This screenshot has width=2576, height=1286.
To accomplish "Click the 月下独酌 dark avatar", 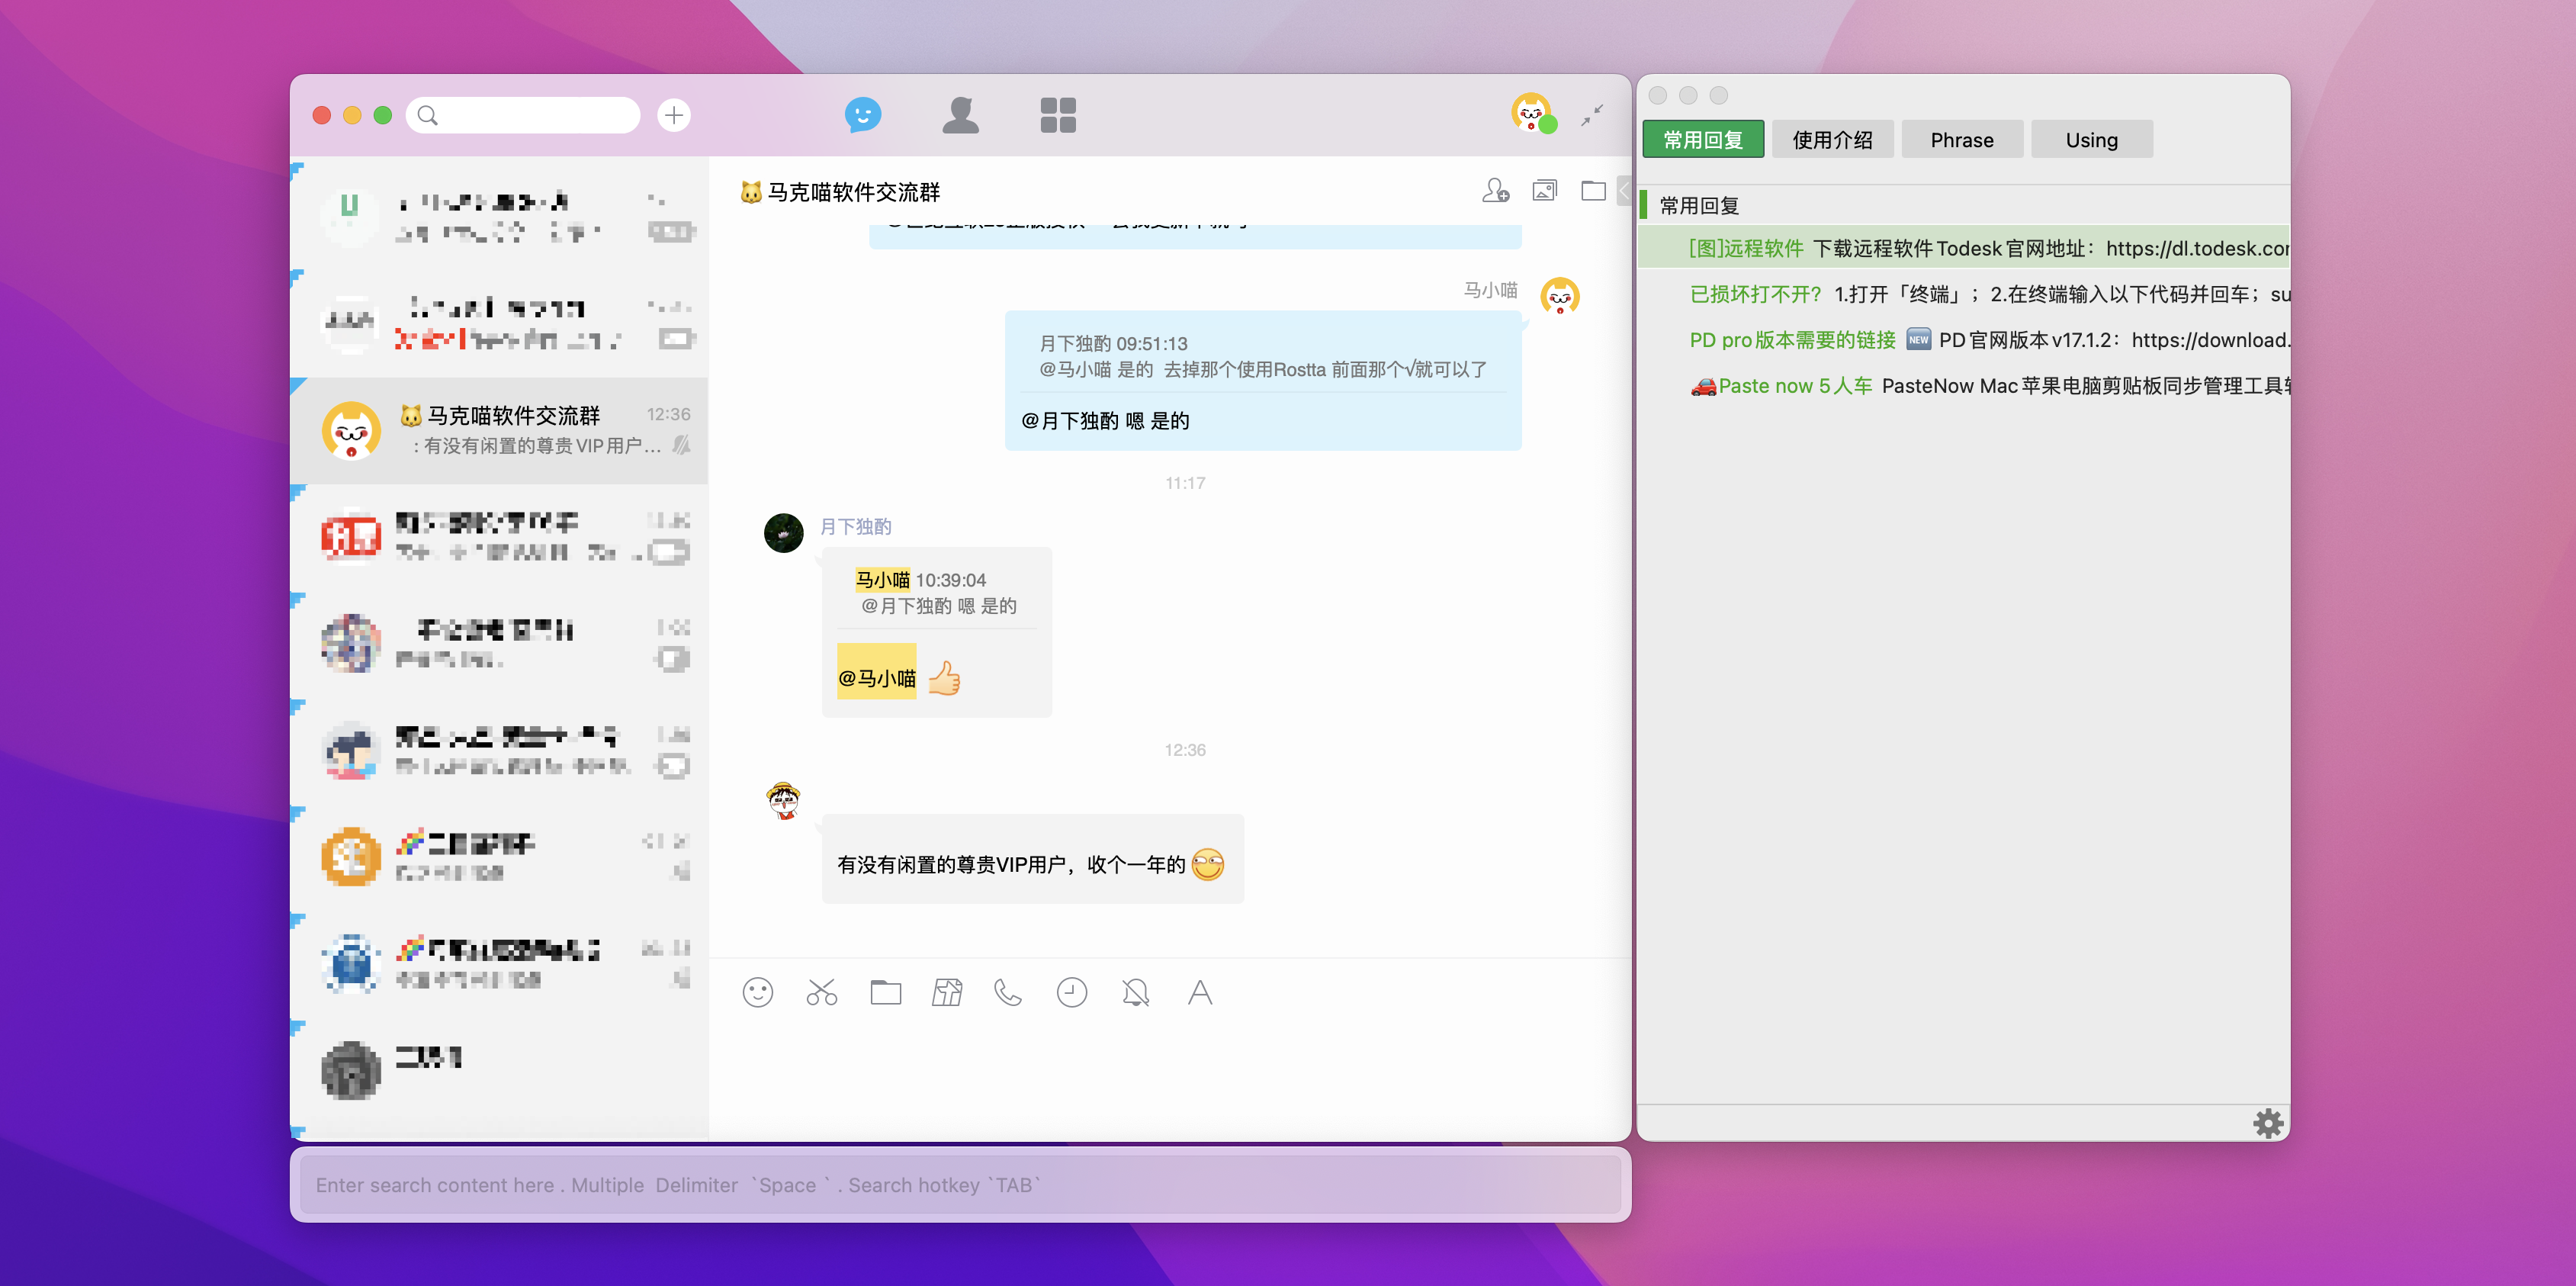I will (783, 533).
